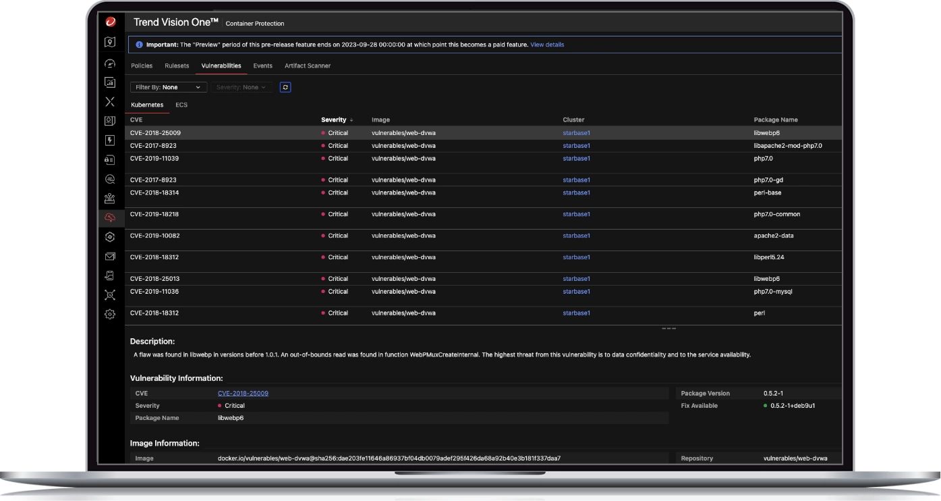Click the blue info icon in the banner
The height and width of the screenshot is (501, 941).
(x=139, y=45)
